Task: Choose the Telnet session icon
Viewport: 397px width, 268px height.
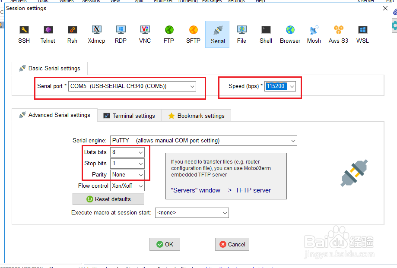Action: pos(48,35)
